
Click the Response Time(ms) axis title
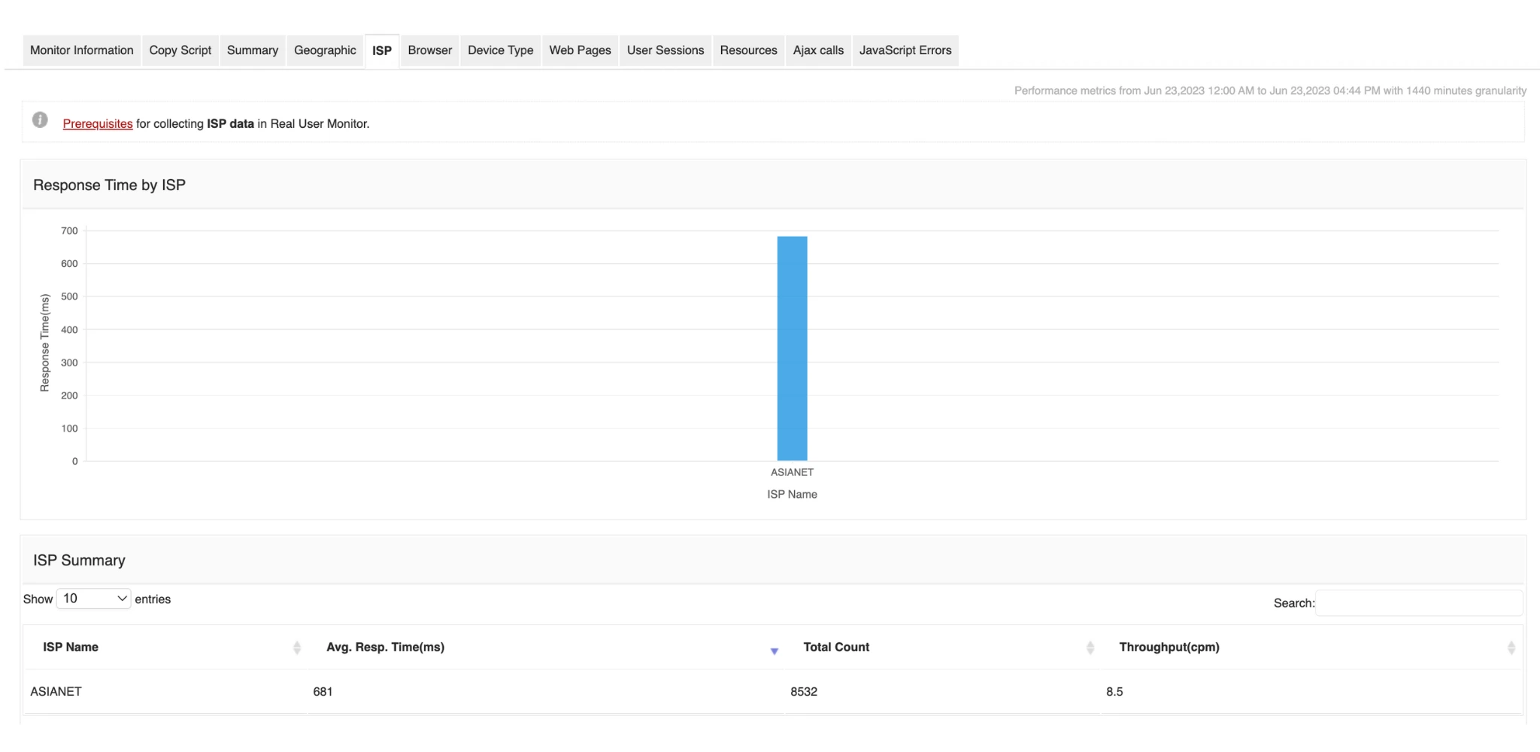pos(45,343)
